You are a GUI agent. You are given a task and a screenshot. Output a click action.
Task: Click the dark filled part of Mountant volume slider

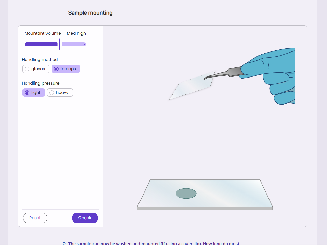[x=41, y=44]
